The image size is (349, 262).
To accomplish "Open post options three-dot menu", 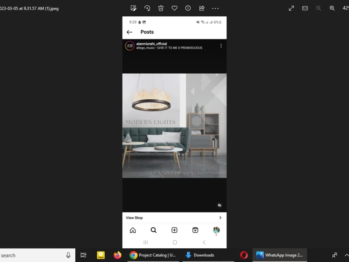I will click(221, 46).
